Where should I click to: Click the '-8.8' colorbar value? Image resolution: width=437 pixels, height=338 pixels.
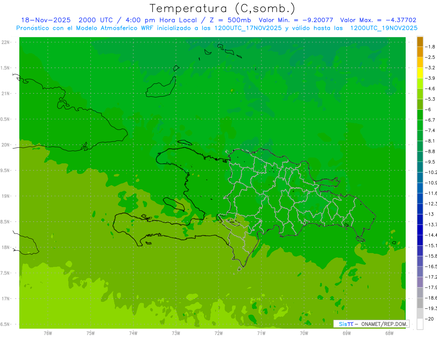tap(430, 151)
